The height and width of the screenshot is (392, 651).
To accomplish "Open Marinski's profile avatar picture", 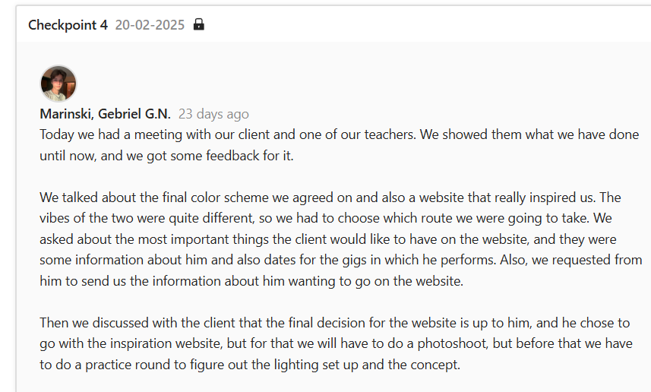I will 58,84.
